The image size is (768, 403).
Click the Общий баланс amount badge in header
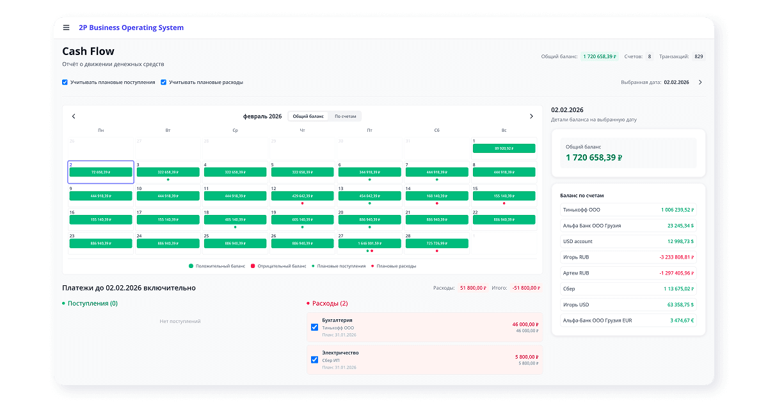(600, 56)
